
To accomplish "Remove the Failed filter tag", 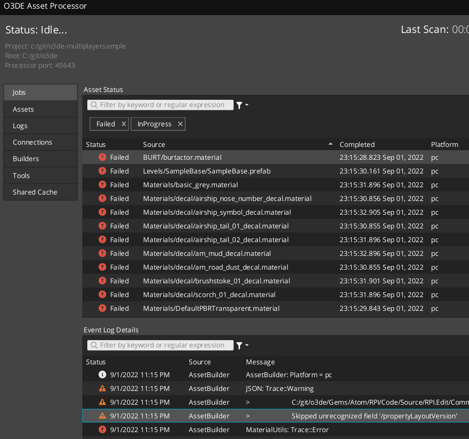I will coord(123,124).
